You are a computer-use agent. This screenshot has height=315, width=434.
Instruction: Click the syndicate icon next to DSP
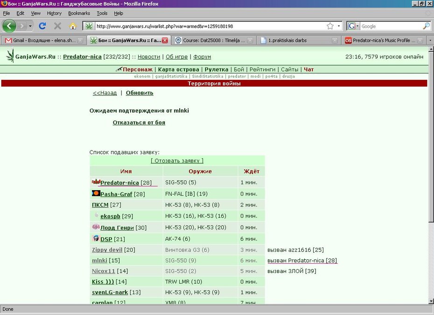[x=96, y=238]
